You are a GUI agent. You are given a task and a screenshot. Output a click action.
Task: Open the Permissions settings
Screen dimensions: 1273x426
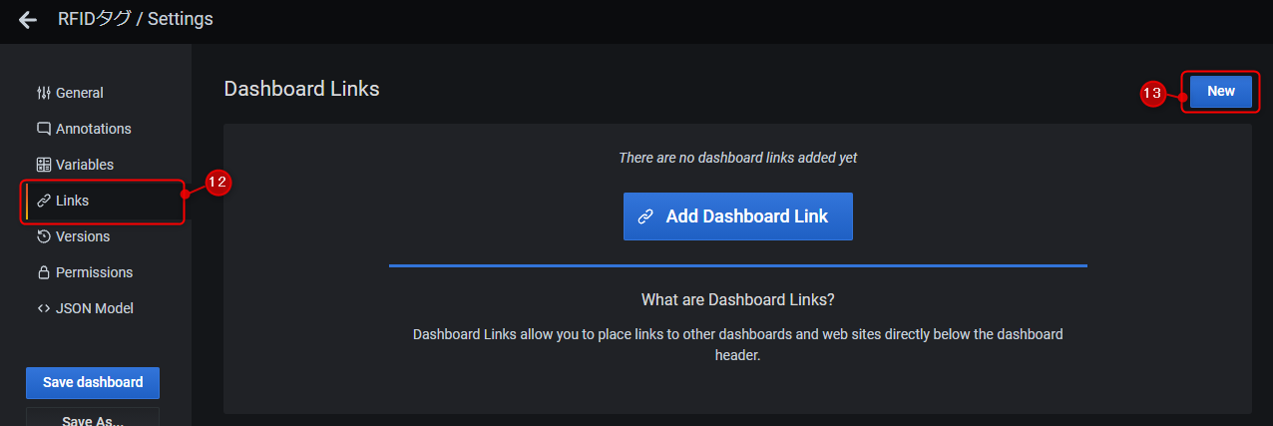pyautogui.click(x=94, y=272)
